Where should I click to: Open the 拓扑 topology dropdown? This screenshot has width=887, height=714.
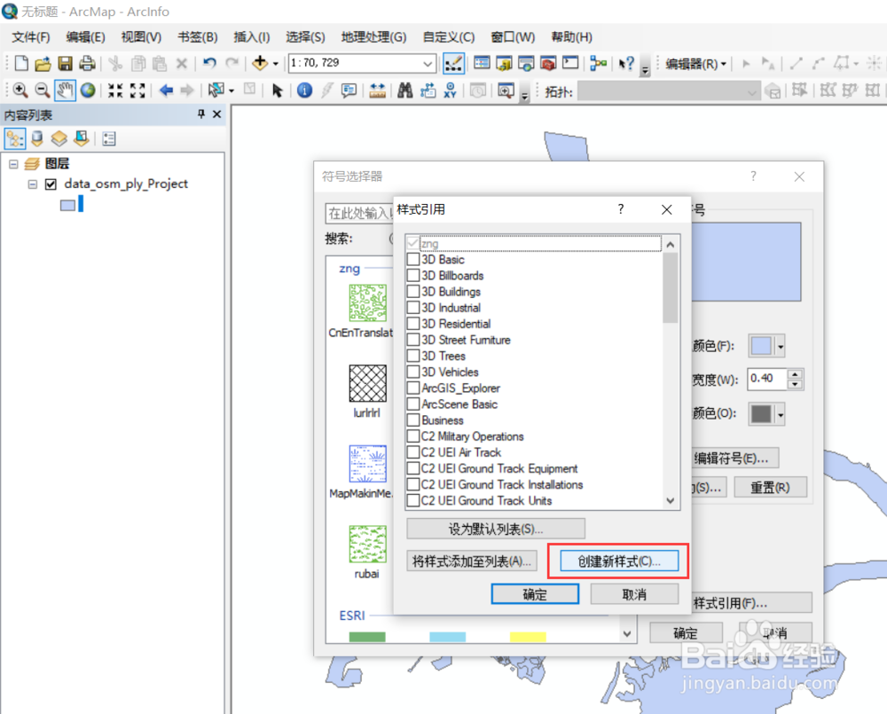(x=752, y=91)
